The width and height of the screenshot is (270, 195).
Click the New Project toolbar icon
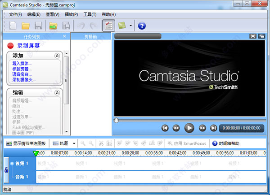point(13,26)
